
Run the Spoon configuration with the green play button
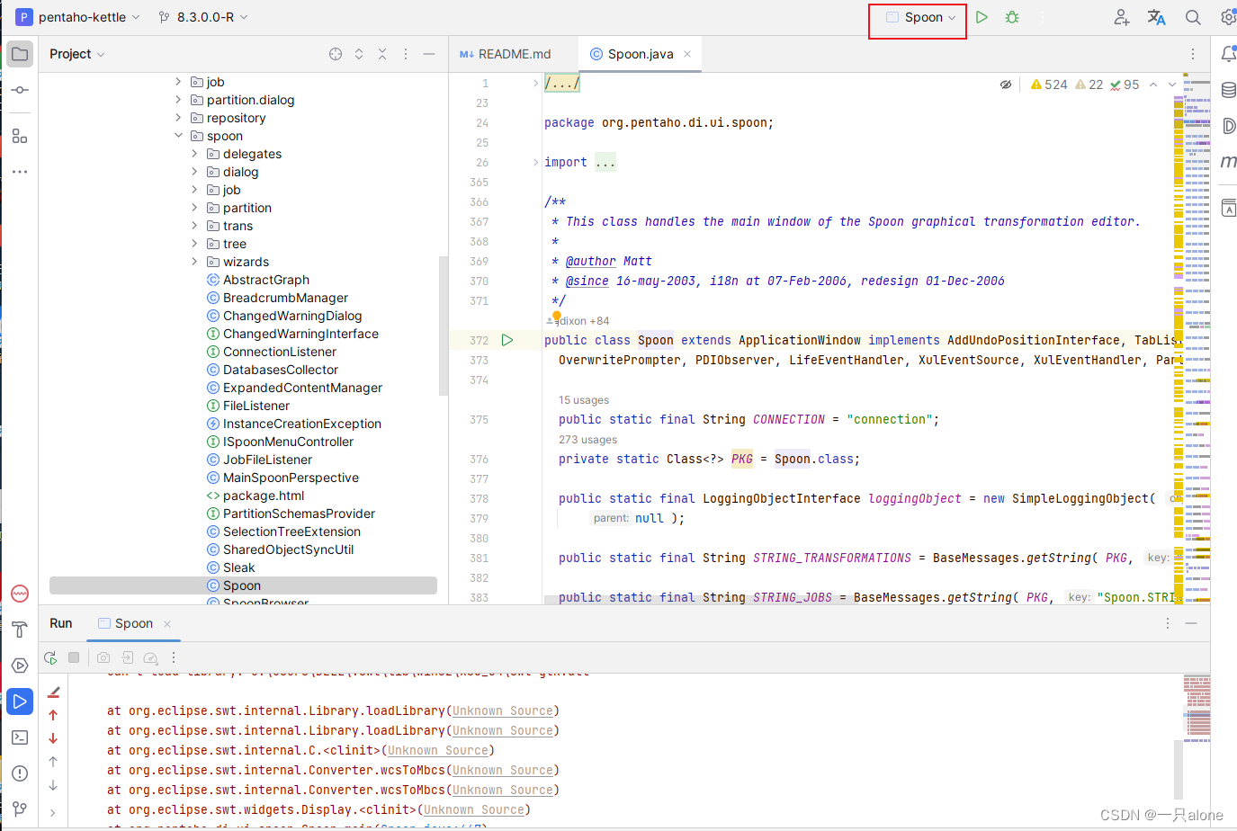(982, 17)
